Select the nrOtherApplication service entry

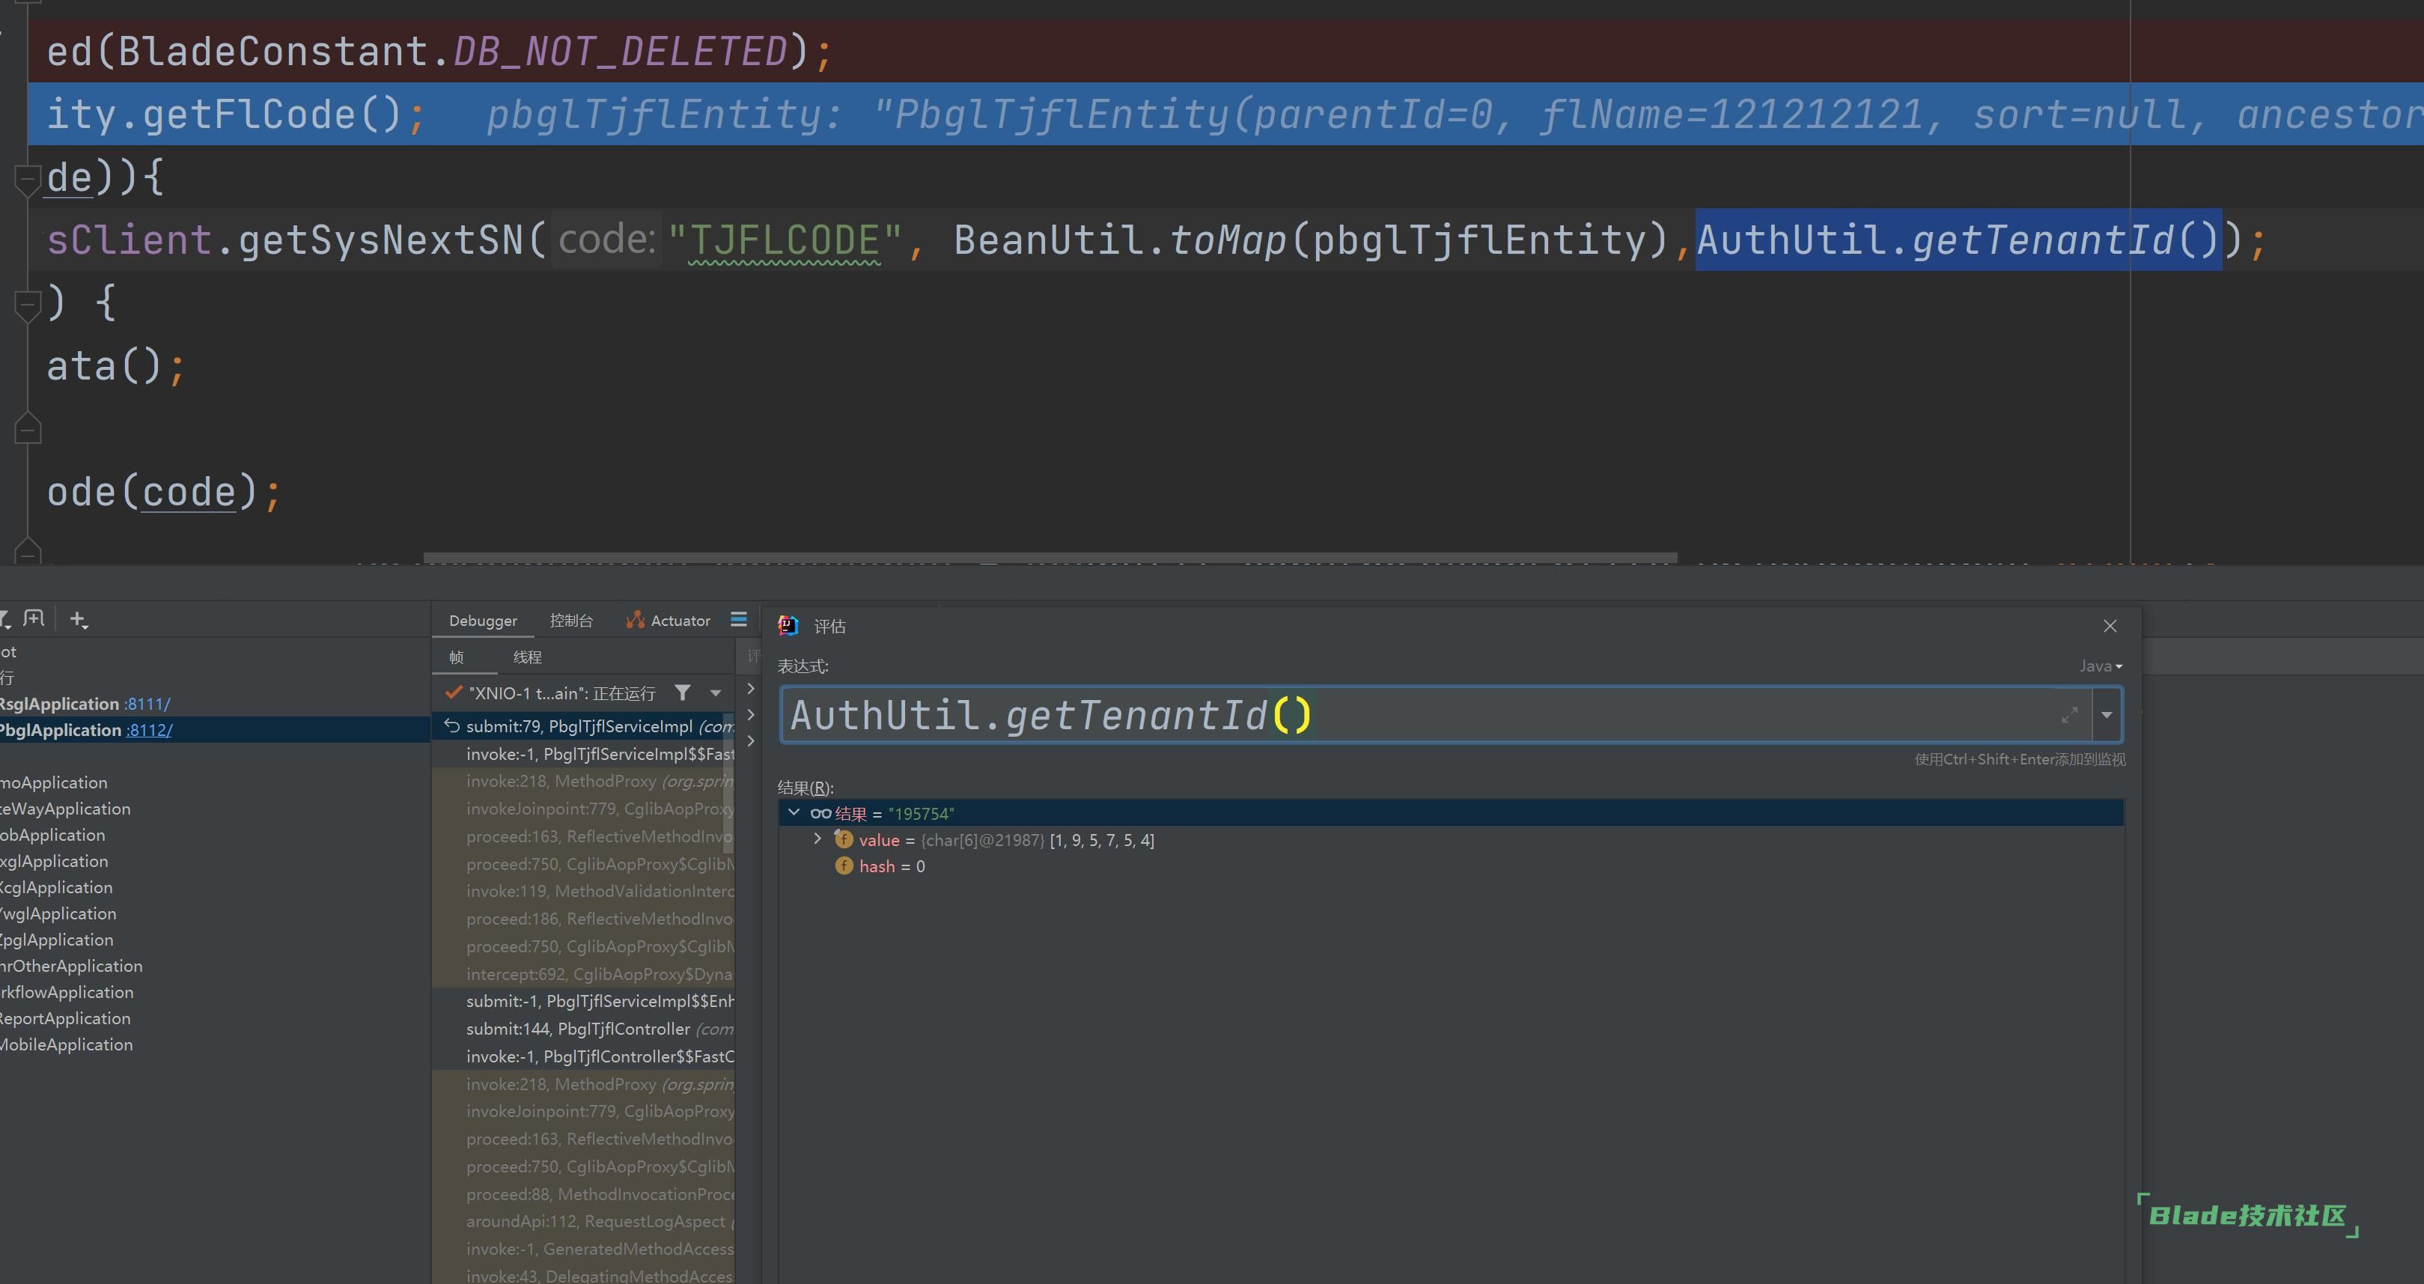pos(72,966)
